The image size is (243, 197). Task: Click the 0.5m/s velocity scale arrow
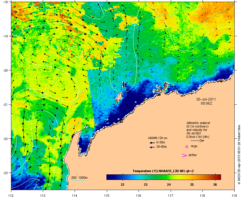[x=197, y=141]
